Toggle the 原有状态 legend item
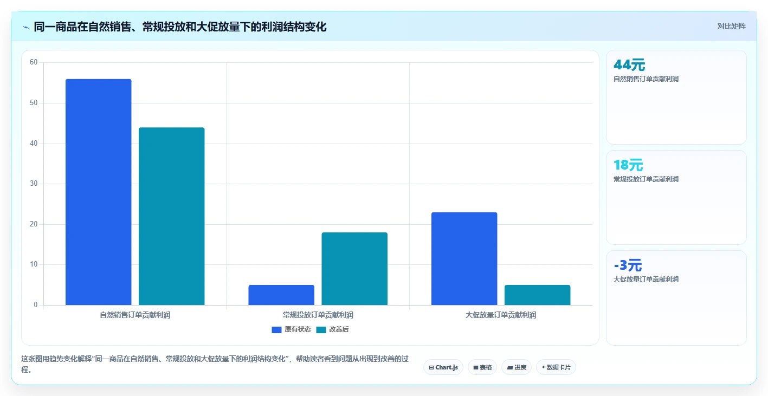 tap(291, 329)
